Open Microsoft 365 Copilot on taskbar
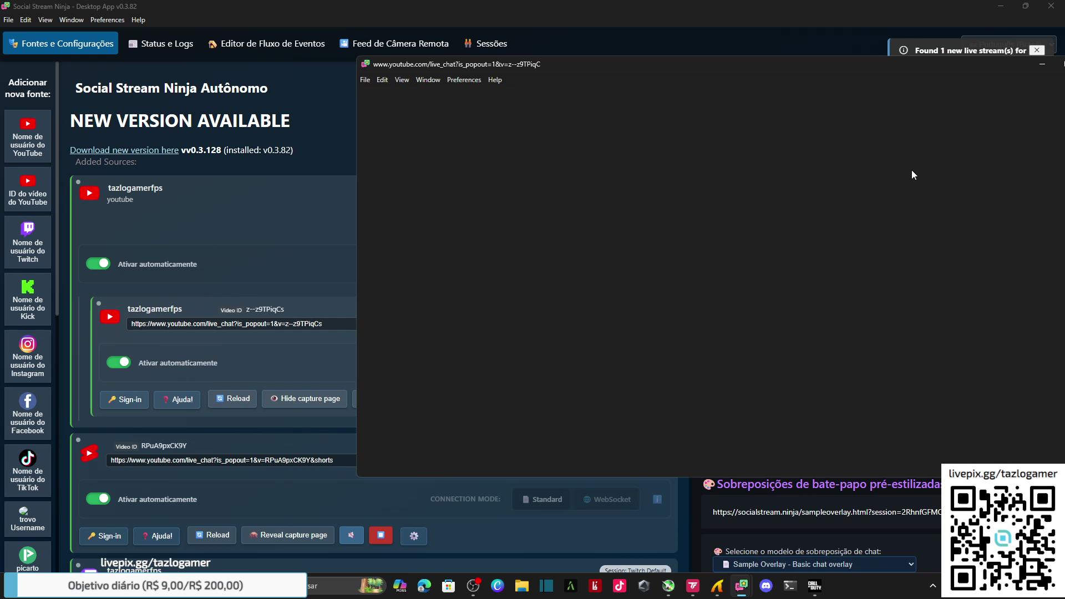The image size is (1065, 599). pos(400,586)
